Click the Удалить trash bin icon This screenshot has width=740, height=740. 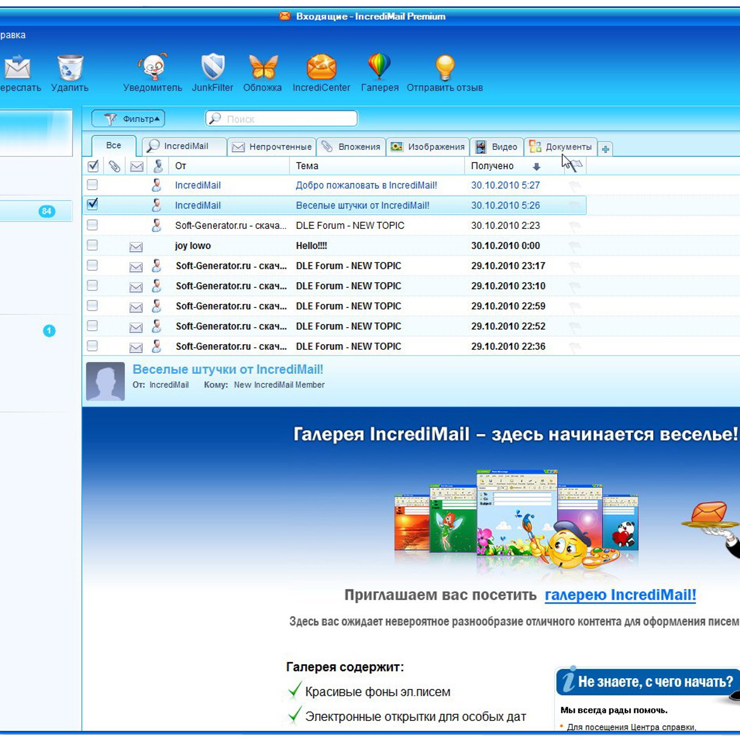point(70,68)
